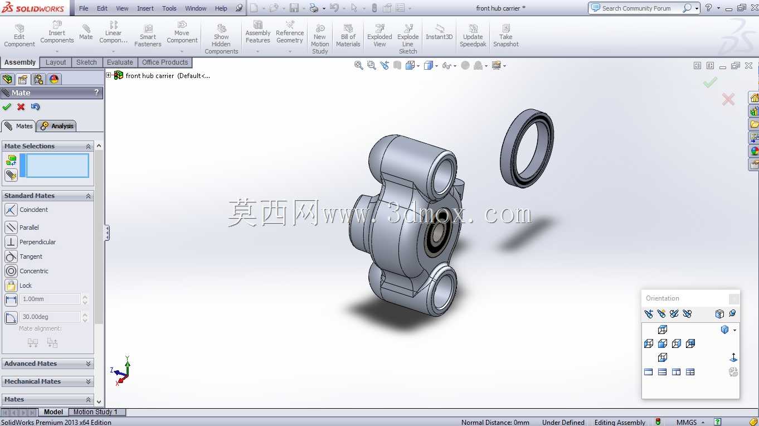759x426 pixels.
Task: Choose the Parallel mate
Action: 11,227
